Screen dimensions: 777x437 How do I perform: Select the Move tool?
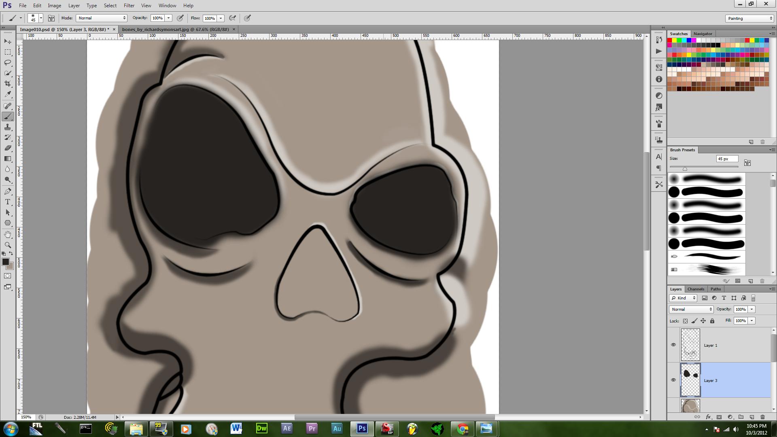click(8, 42)
